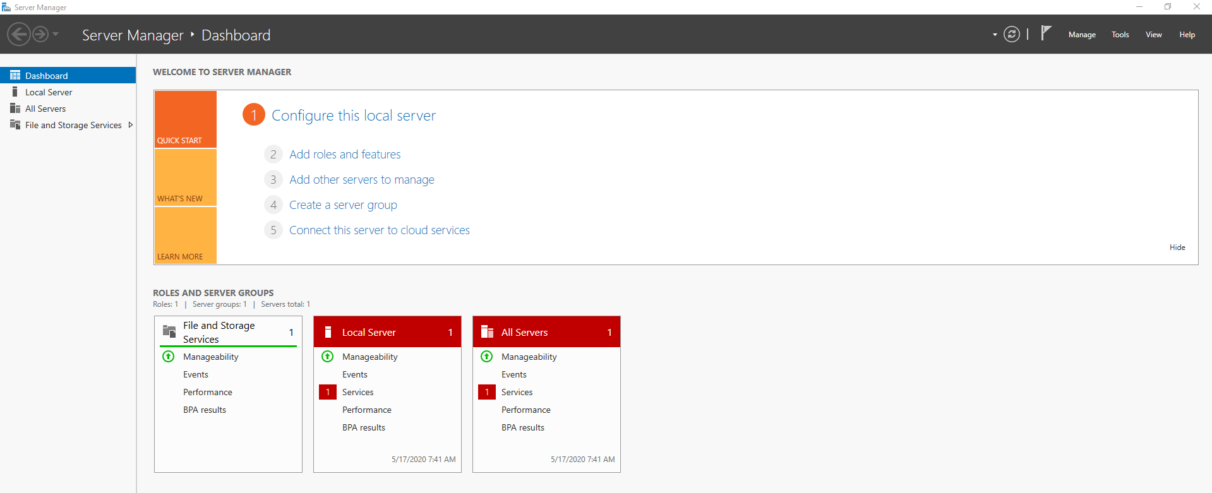Click BPA results in Local Server tile
The height and width of the screenshot is (493, 1212).
pos(364,427)
